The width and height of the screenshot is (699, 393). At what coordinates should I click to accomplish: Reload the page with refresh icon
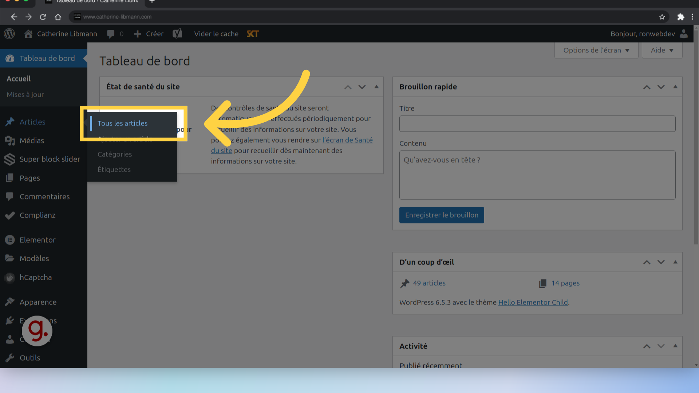tap(43, 17)
